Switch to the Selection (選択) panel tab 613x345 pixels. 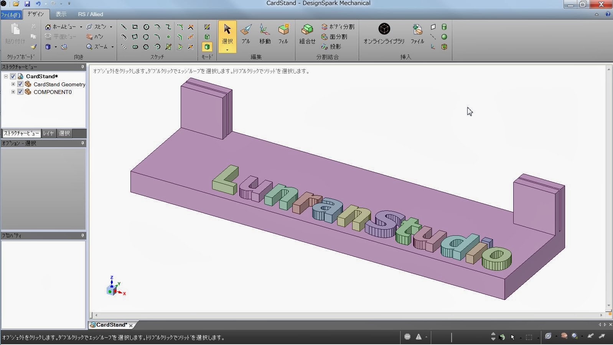click(64, 133)
